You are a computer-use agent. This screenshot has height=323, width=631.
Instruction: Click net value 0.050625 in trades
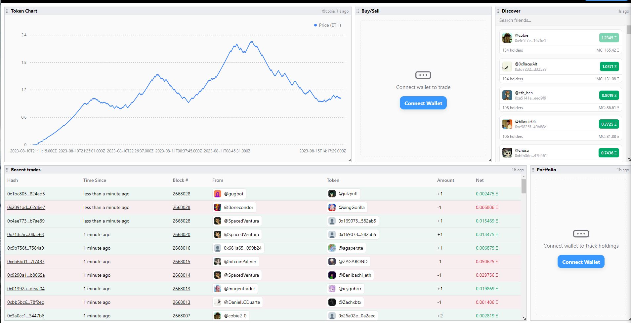(x=487, y=262)
